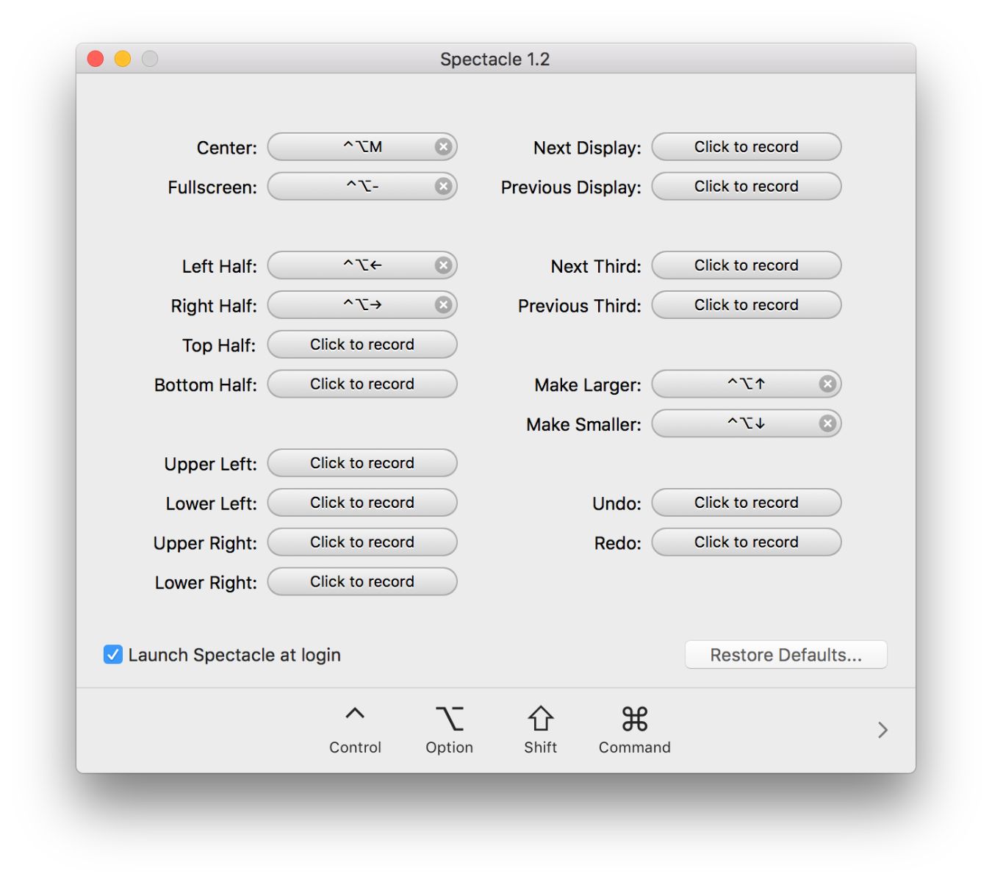
Task: Click the Option key symbol in legend
Action: tap(449, 719)
